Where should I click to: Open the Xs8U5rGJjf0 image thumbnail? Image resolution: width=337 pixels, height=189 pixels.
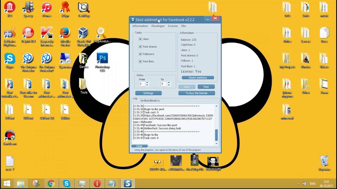pyautogui.click(x=213, y=163)
